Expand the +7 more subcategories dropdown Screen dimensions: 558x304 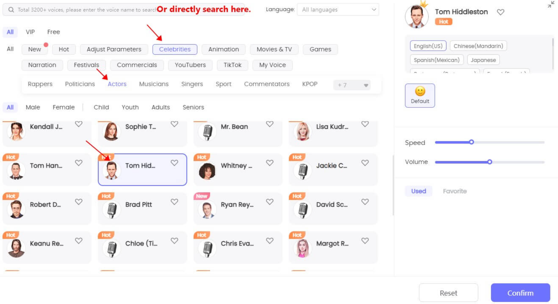click(x=352, y=85)
